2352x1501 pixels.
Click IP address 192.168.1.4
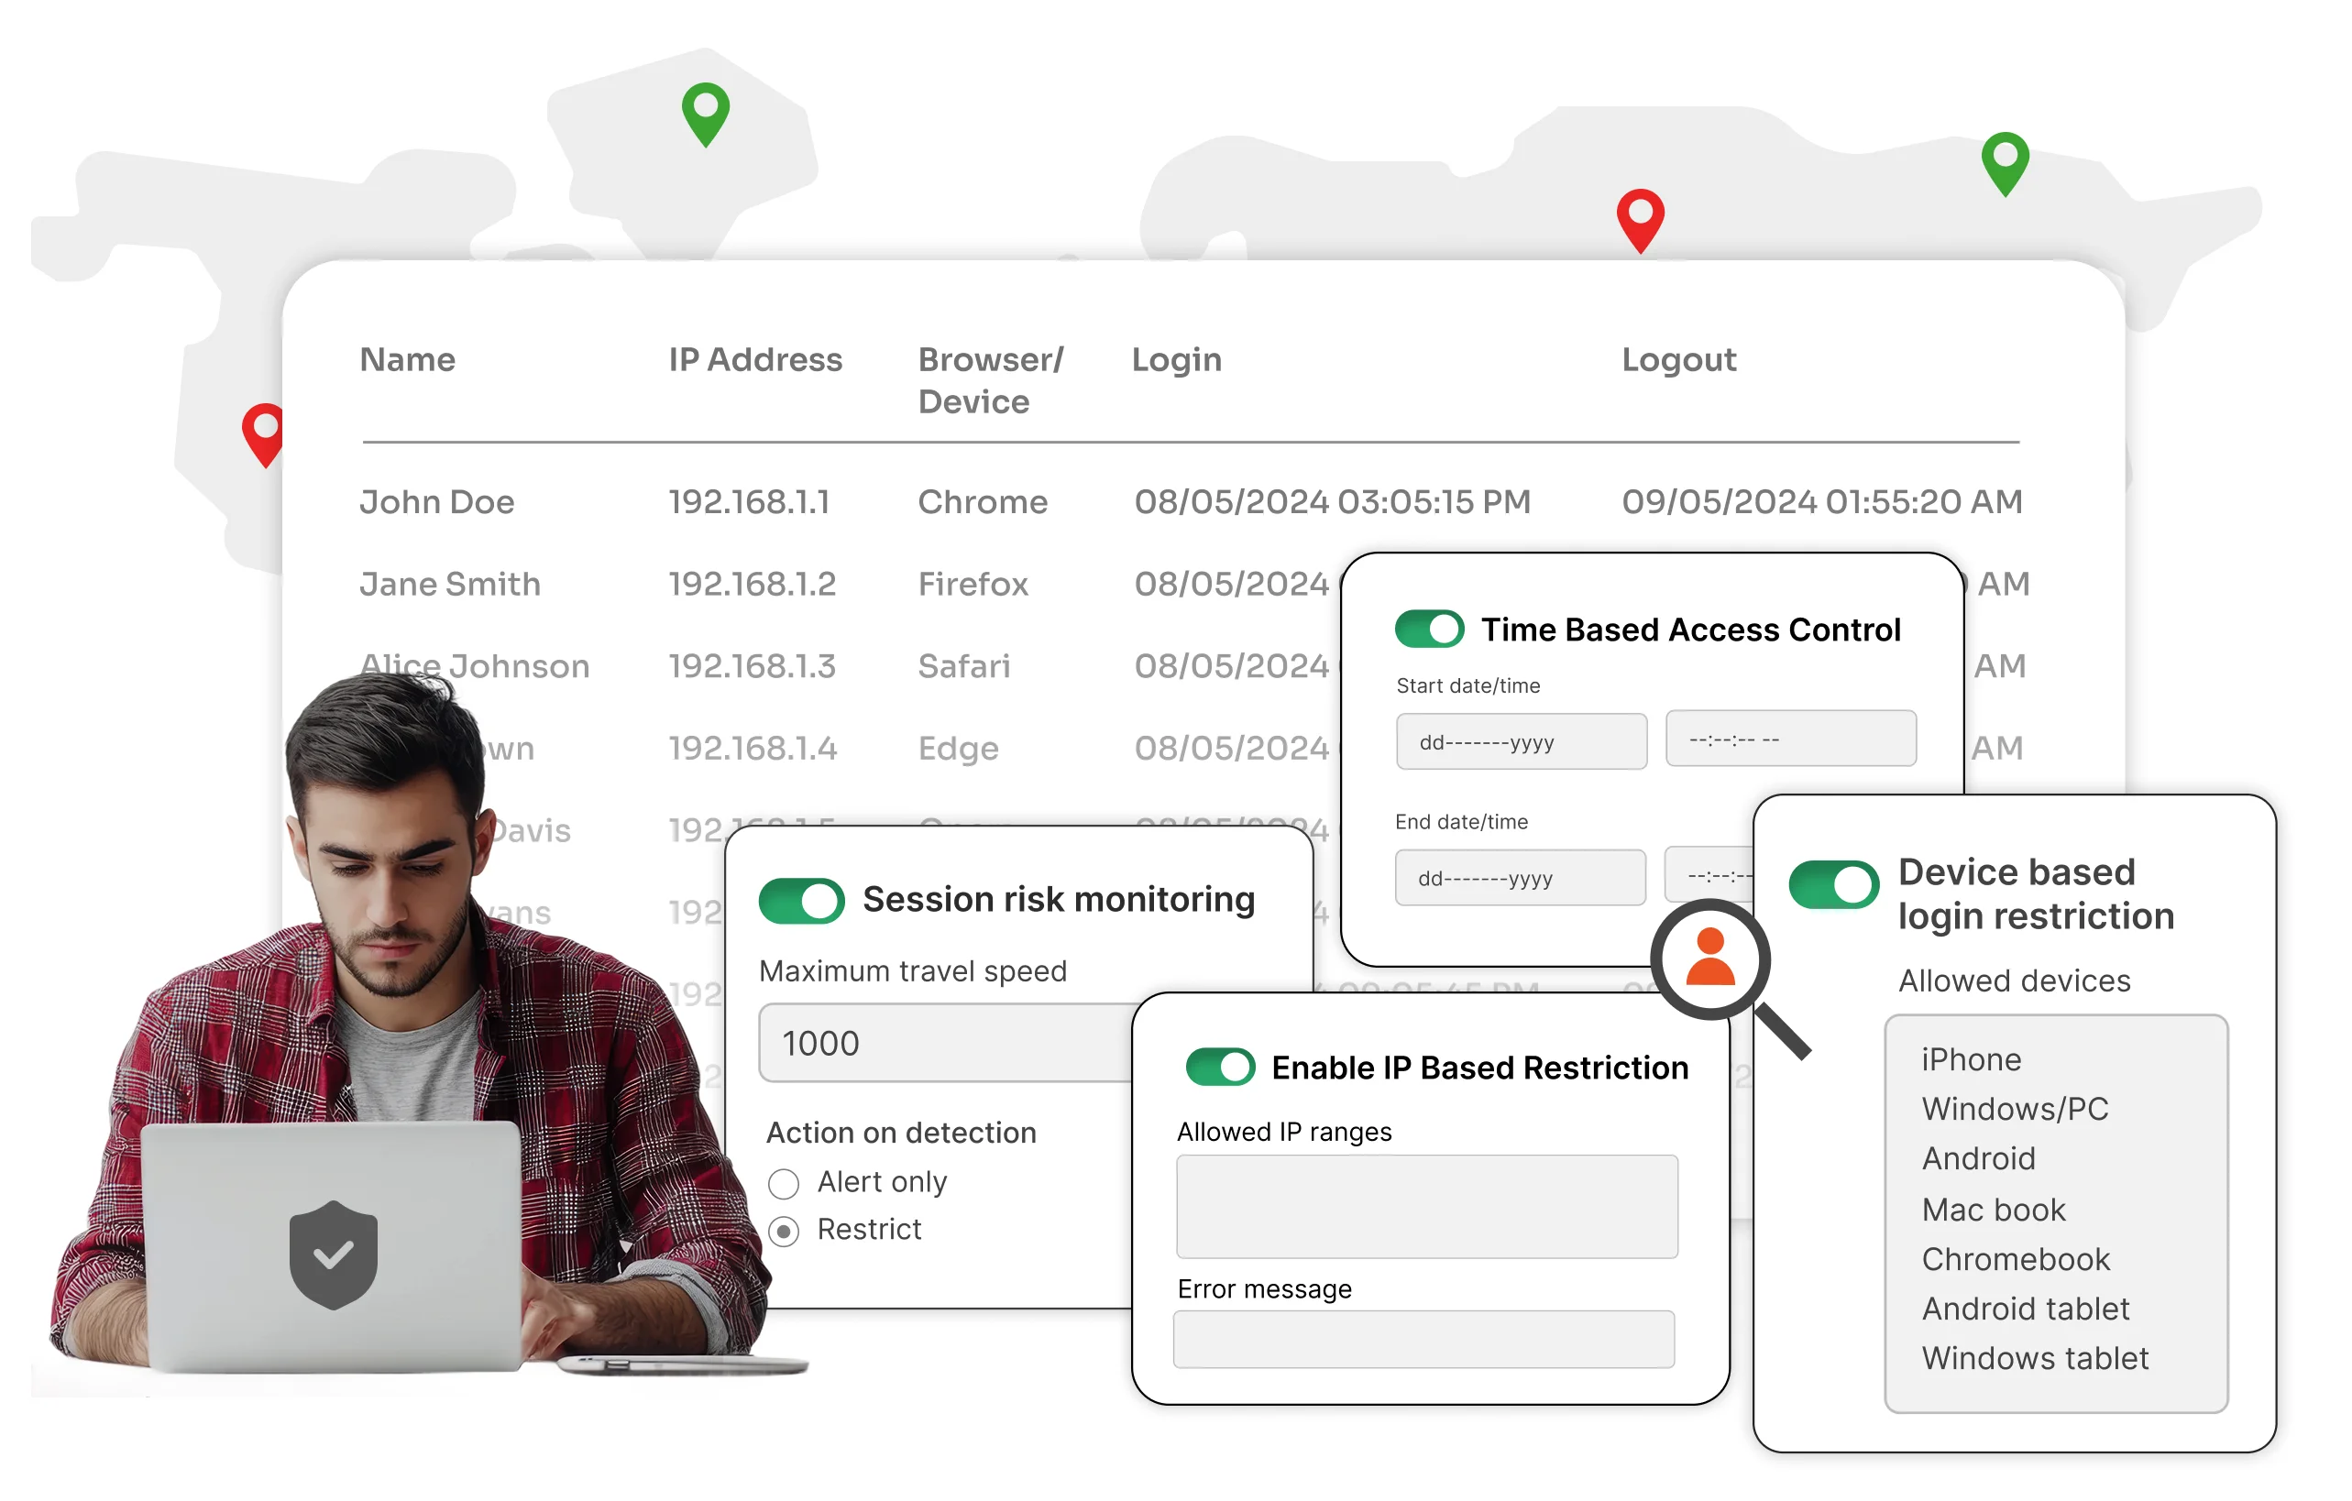(x=753, y=748)
